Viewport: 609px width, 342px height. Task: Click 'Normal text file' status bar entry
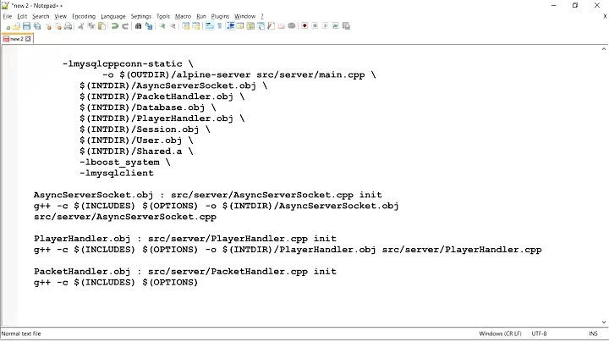(x=21, y=334)
